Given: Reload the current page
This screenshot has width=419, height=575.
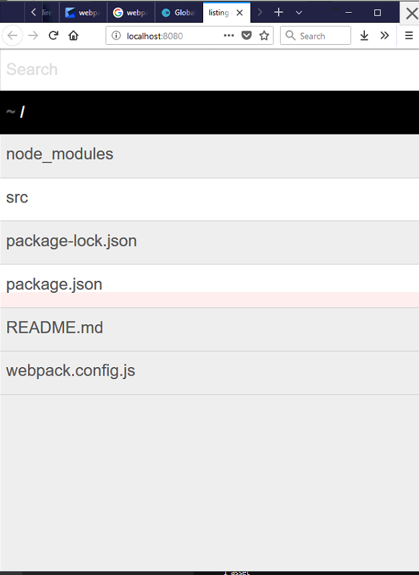Looking at the screenshot, I should (53, 35).
